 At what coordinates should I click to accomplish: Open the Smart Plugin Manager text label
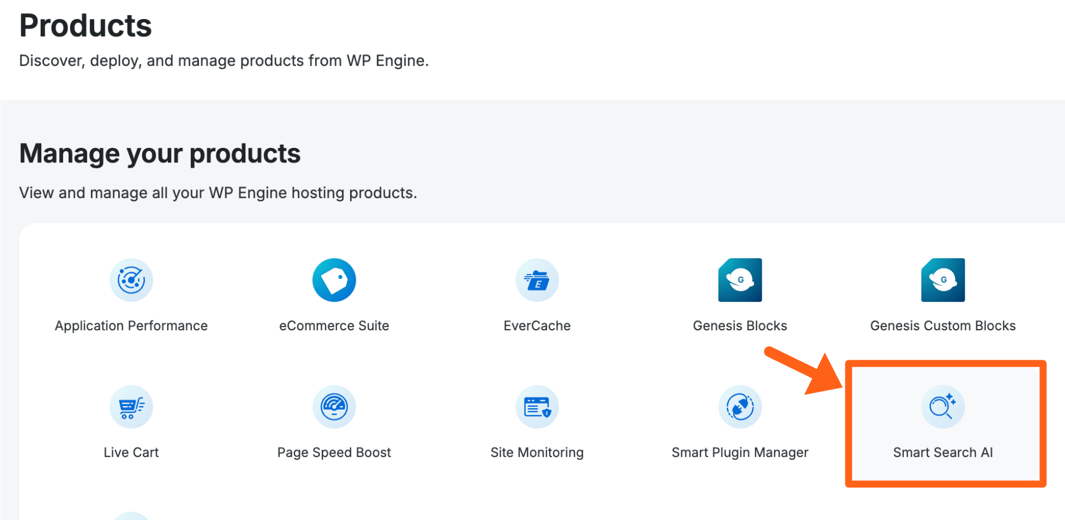(x=740, y=452)
